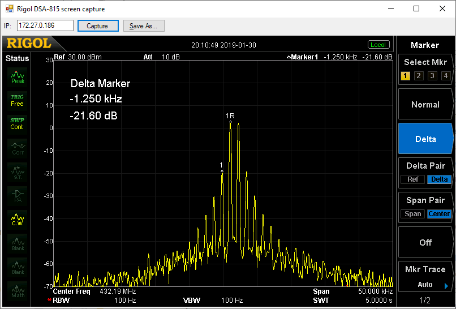Choose Span in Span Pair
Viewport: 456px width, 309px height.
[412, 214]
